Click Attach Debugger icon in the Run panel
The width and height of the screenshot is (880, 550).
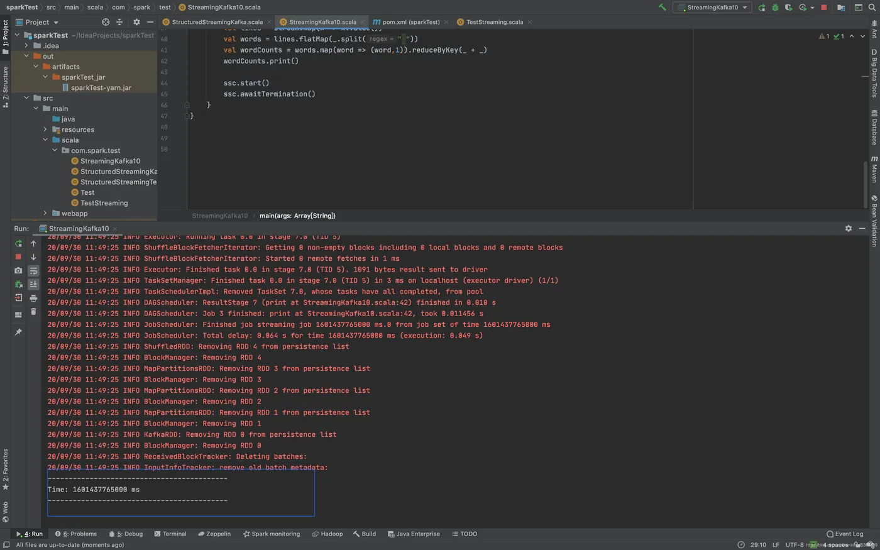(x=18, y=284)
